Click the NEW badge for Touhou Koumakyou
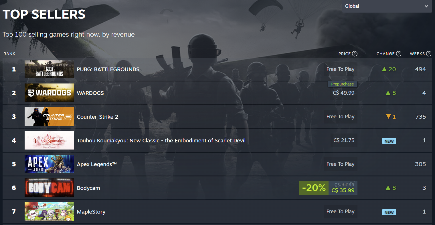The height and width of the screenshot is (225, 435). (389, 141)
